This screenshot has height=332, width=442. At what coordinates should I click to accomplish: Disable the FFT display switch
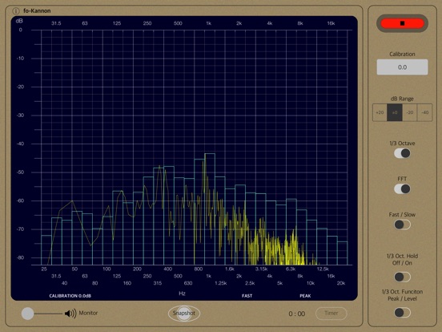point(402,189)
